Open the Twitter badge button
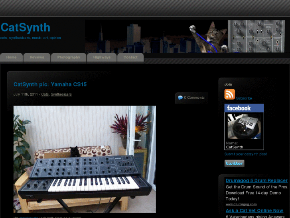290x218 pixels. coord(234,164)
